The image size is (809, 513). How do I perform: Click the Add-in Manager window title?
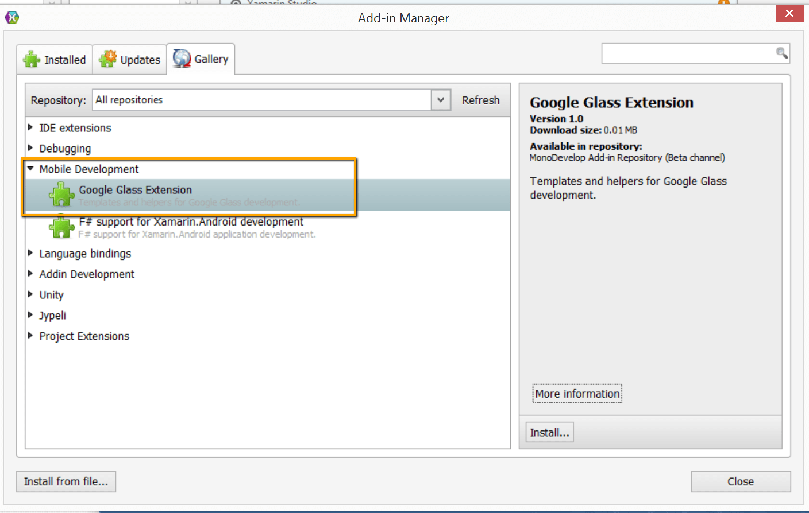[404, 18]
